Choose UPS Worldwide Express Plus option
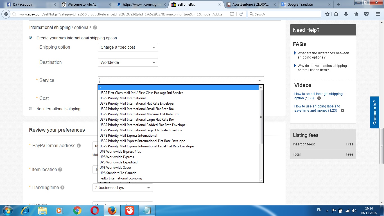 click(178, 152)
